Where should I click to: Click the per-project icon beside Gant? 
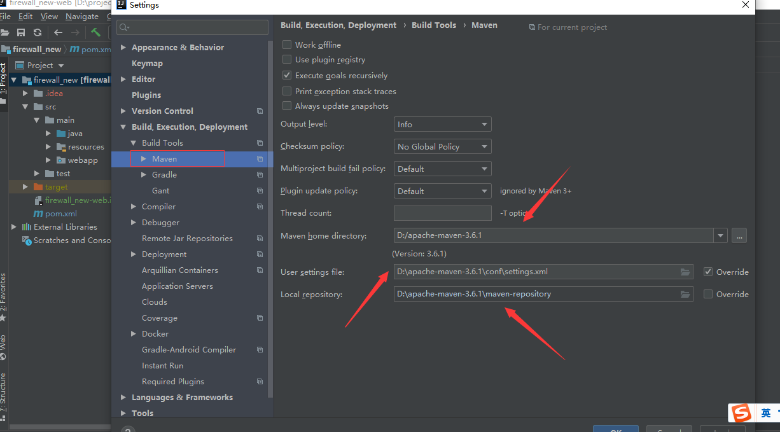260,191
